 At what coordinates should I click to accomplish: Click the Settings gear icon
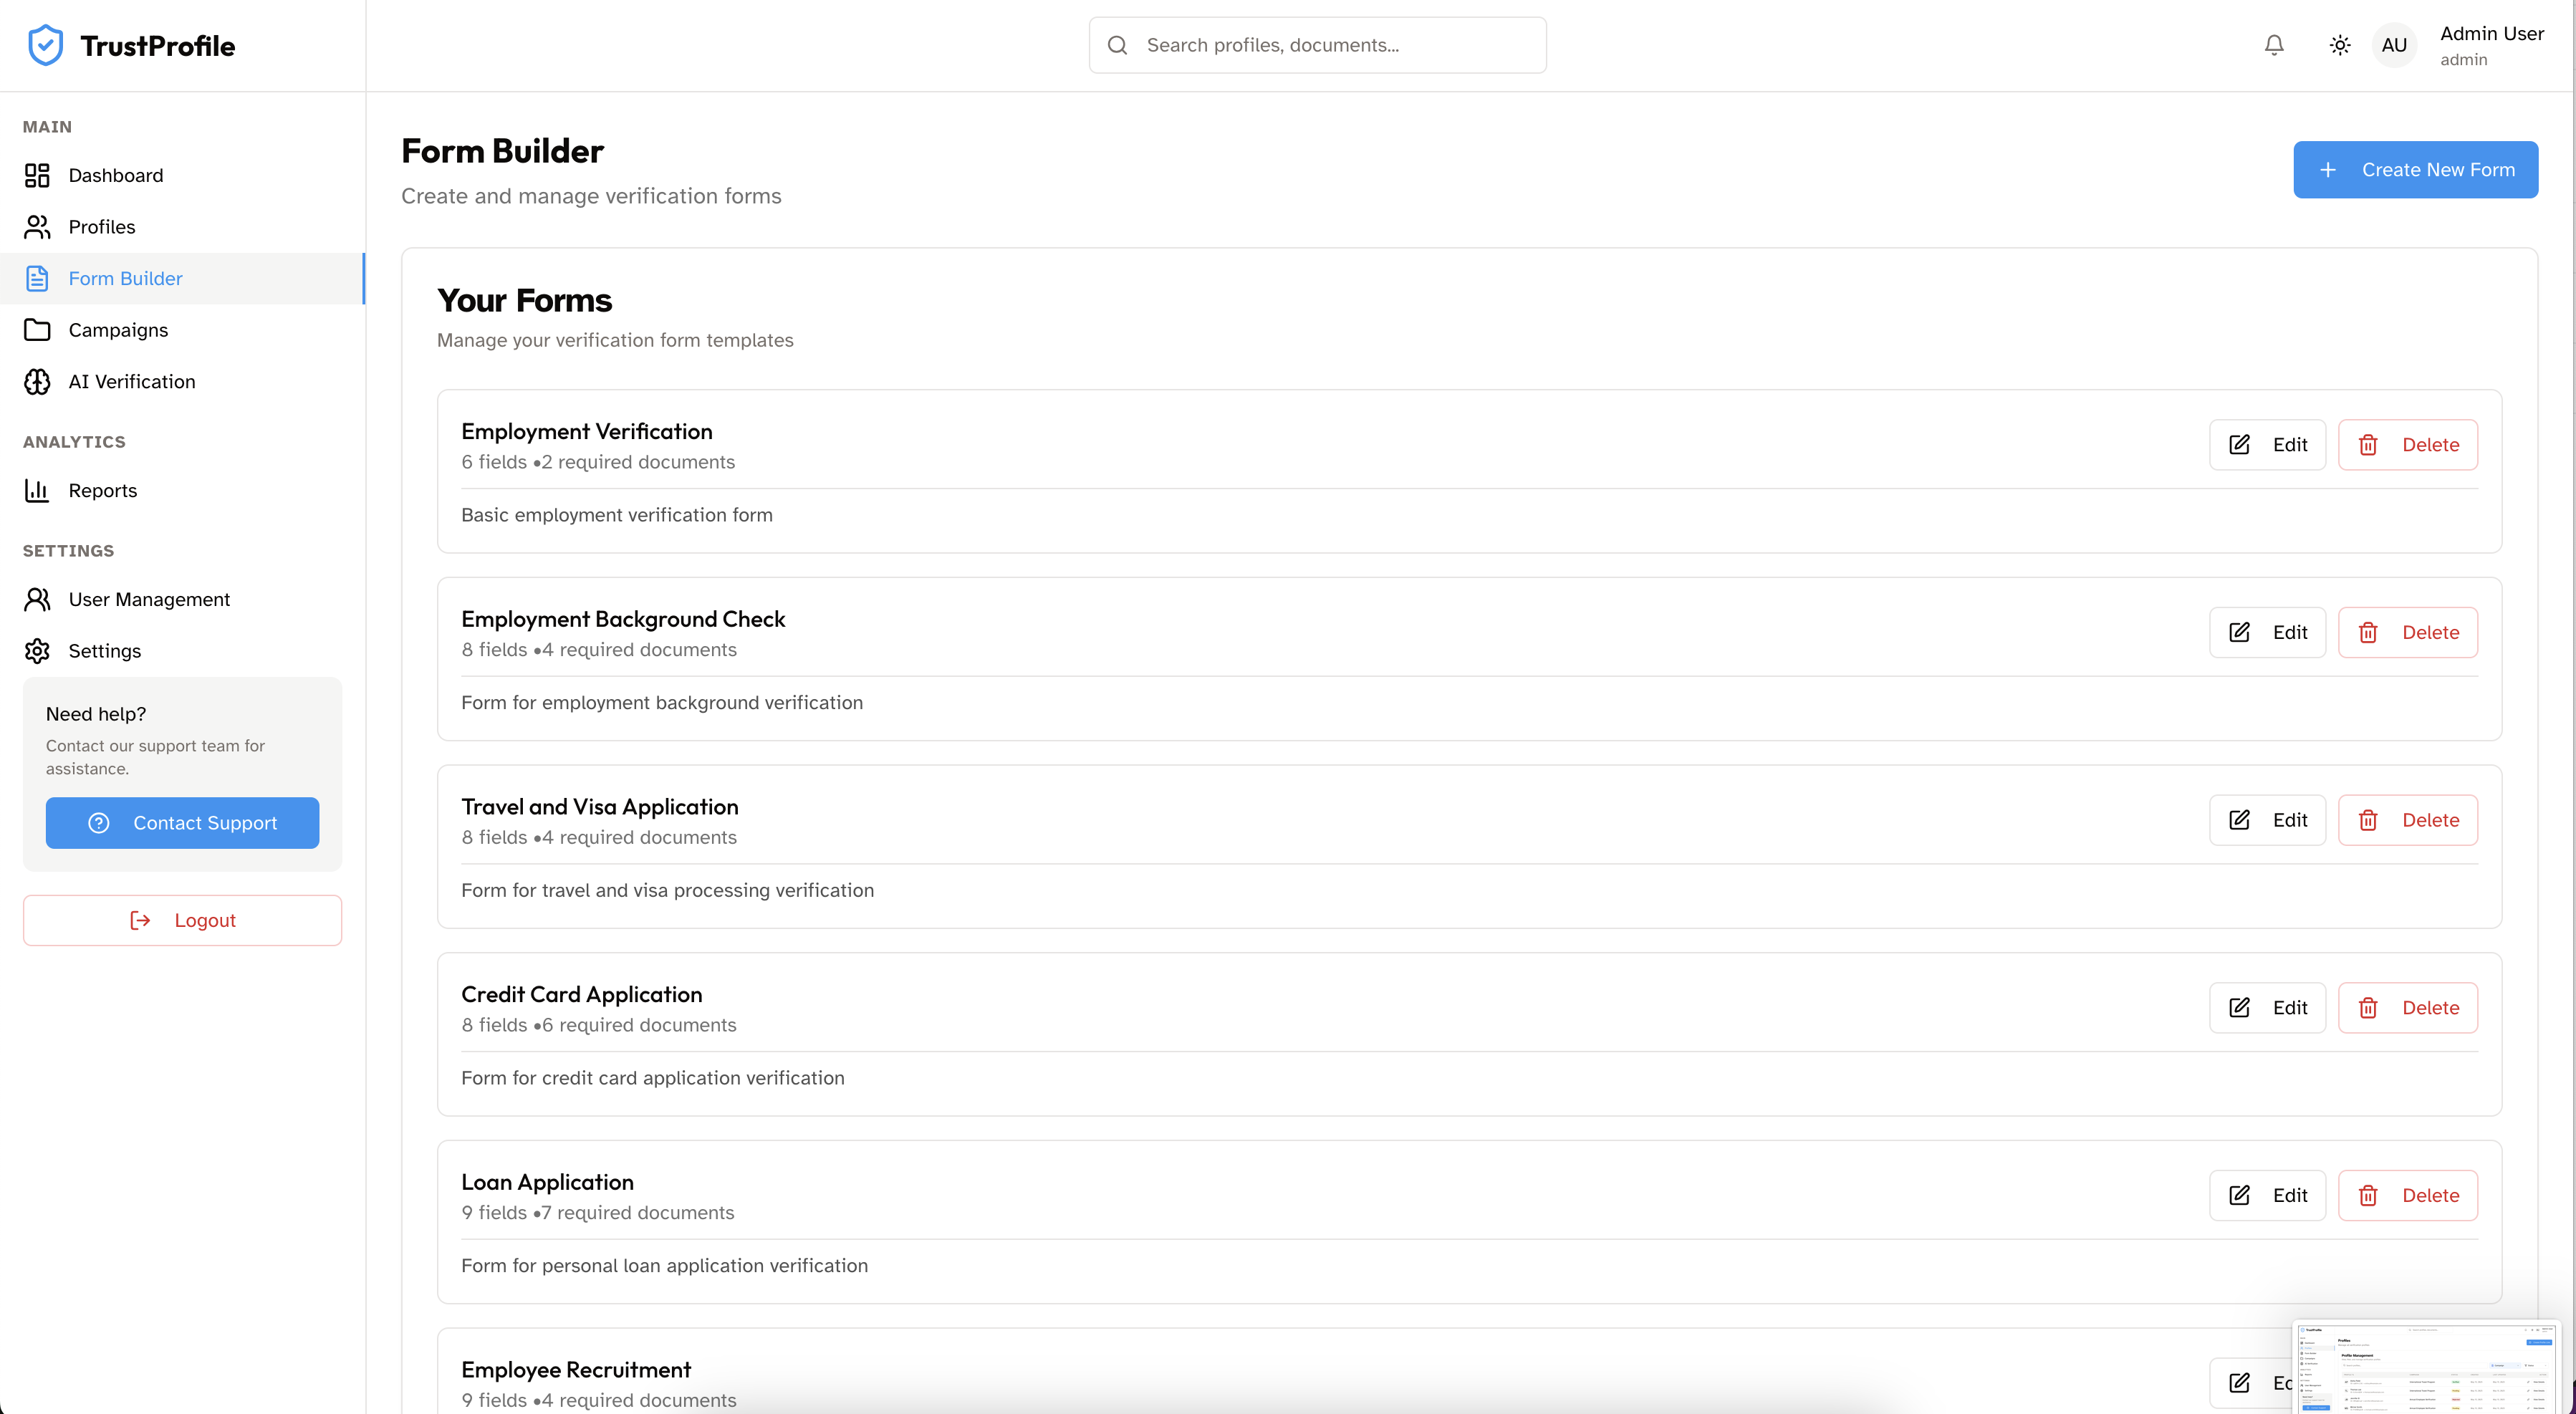coord(37,651)
